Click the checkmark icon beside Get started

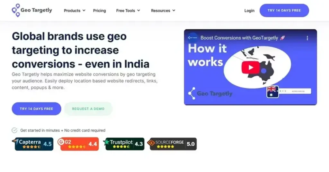click(14, 130)
